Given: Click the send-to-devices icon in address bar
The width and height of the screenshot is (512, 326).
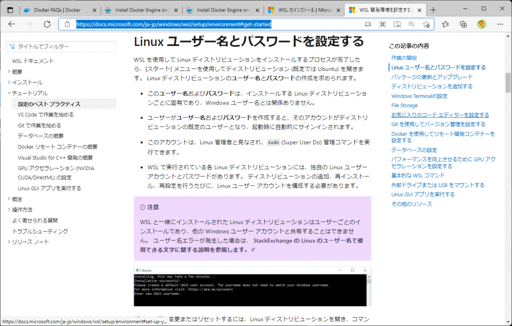Looking at the screenshot, I should 367,24.
